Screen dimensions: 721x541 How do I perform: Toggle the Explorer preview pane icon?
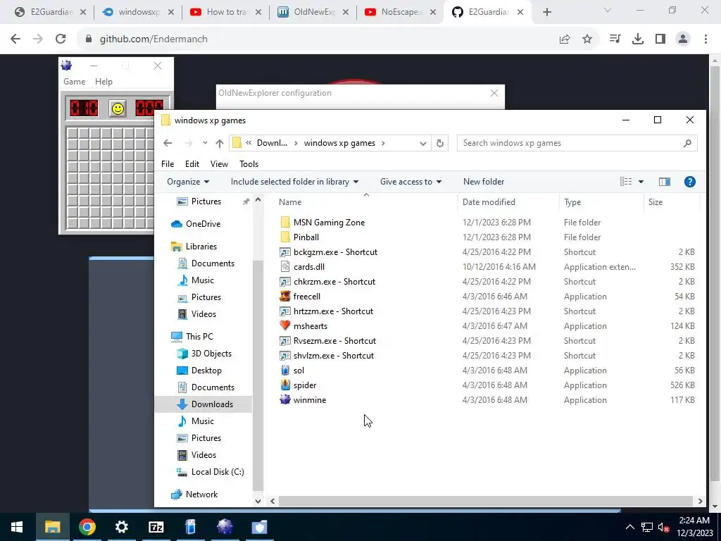click(x=665, y=182)
